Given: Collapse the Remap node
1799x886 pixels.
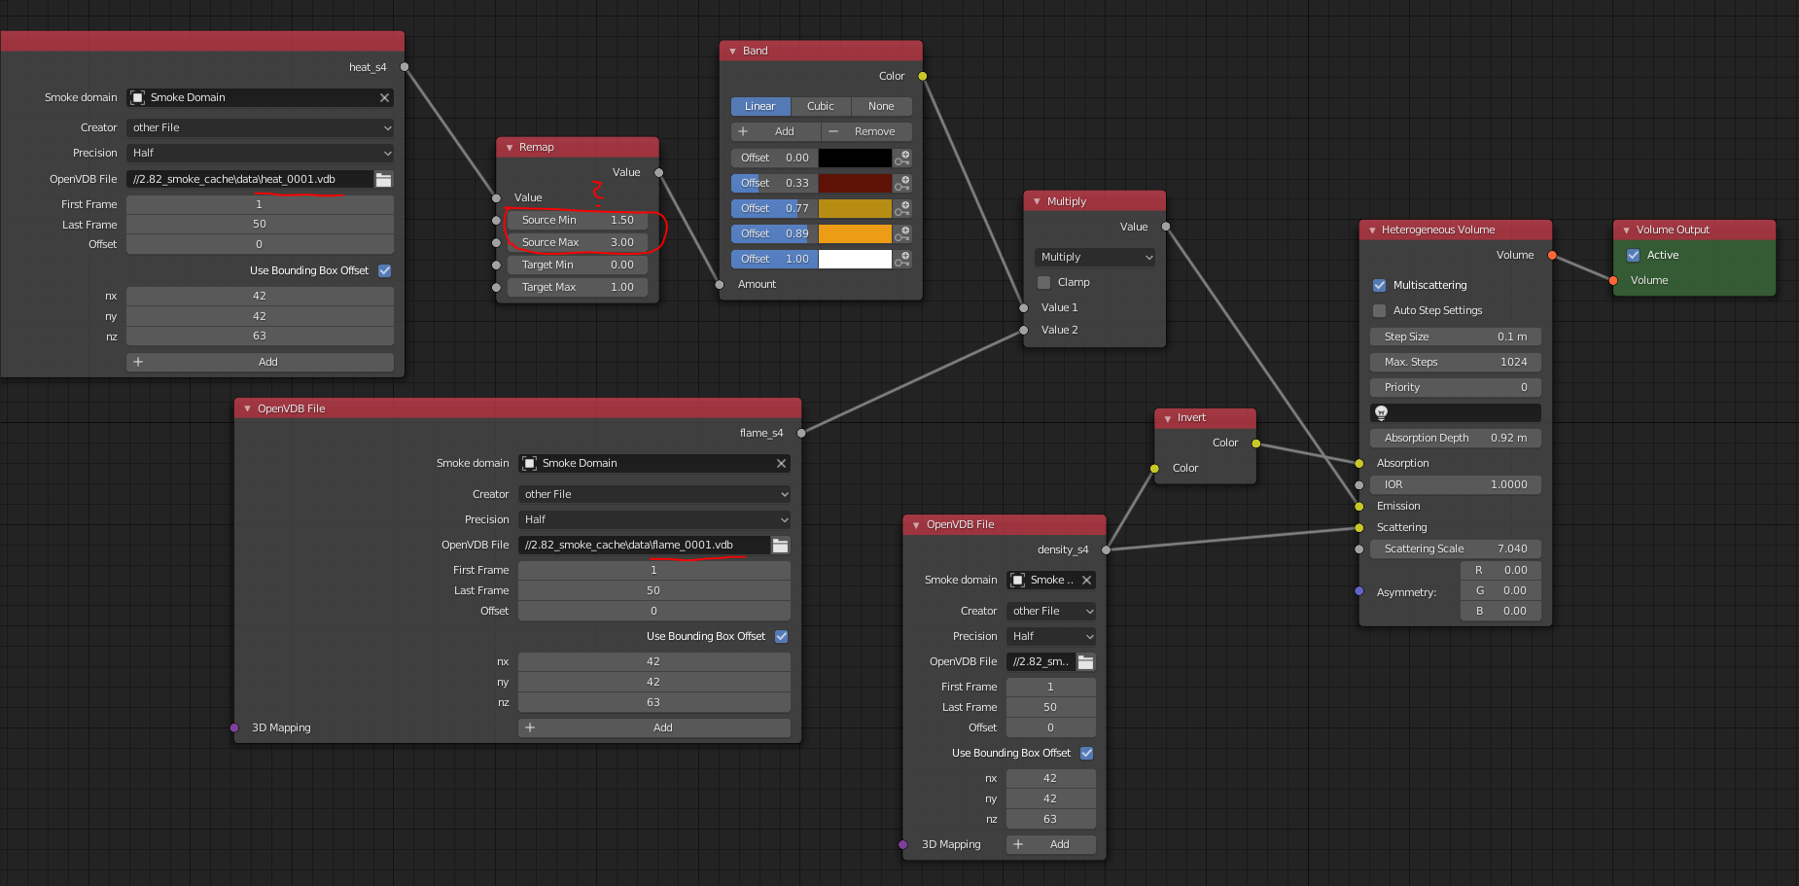Looking at the screenshot, I should coord(510,148).
